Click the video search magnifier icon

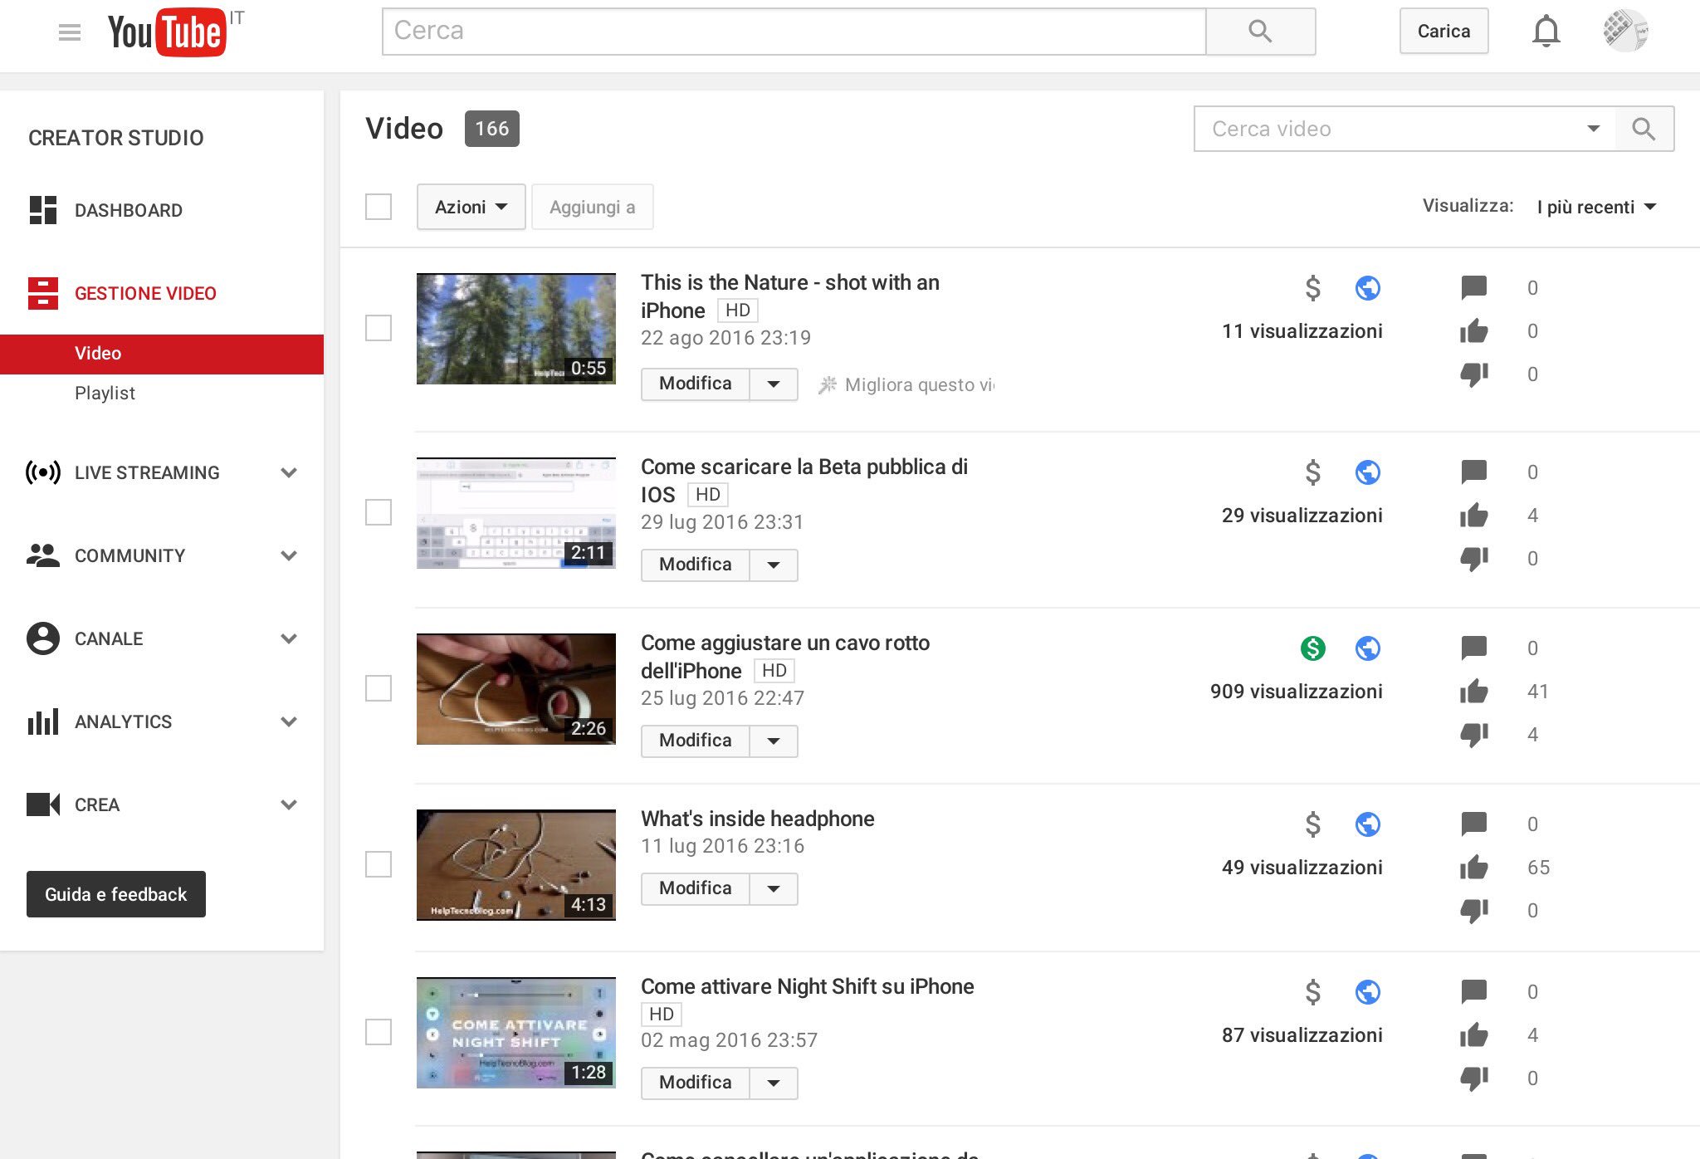tap(1644, 129)
